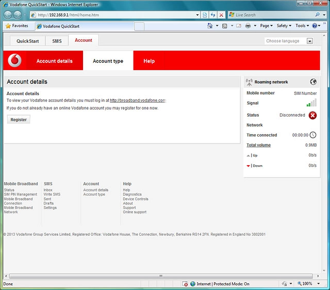Click the red Disconnected status icon
330x290 pixels.
(x=312, y=115)
